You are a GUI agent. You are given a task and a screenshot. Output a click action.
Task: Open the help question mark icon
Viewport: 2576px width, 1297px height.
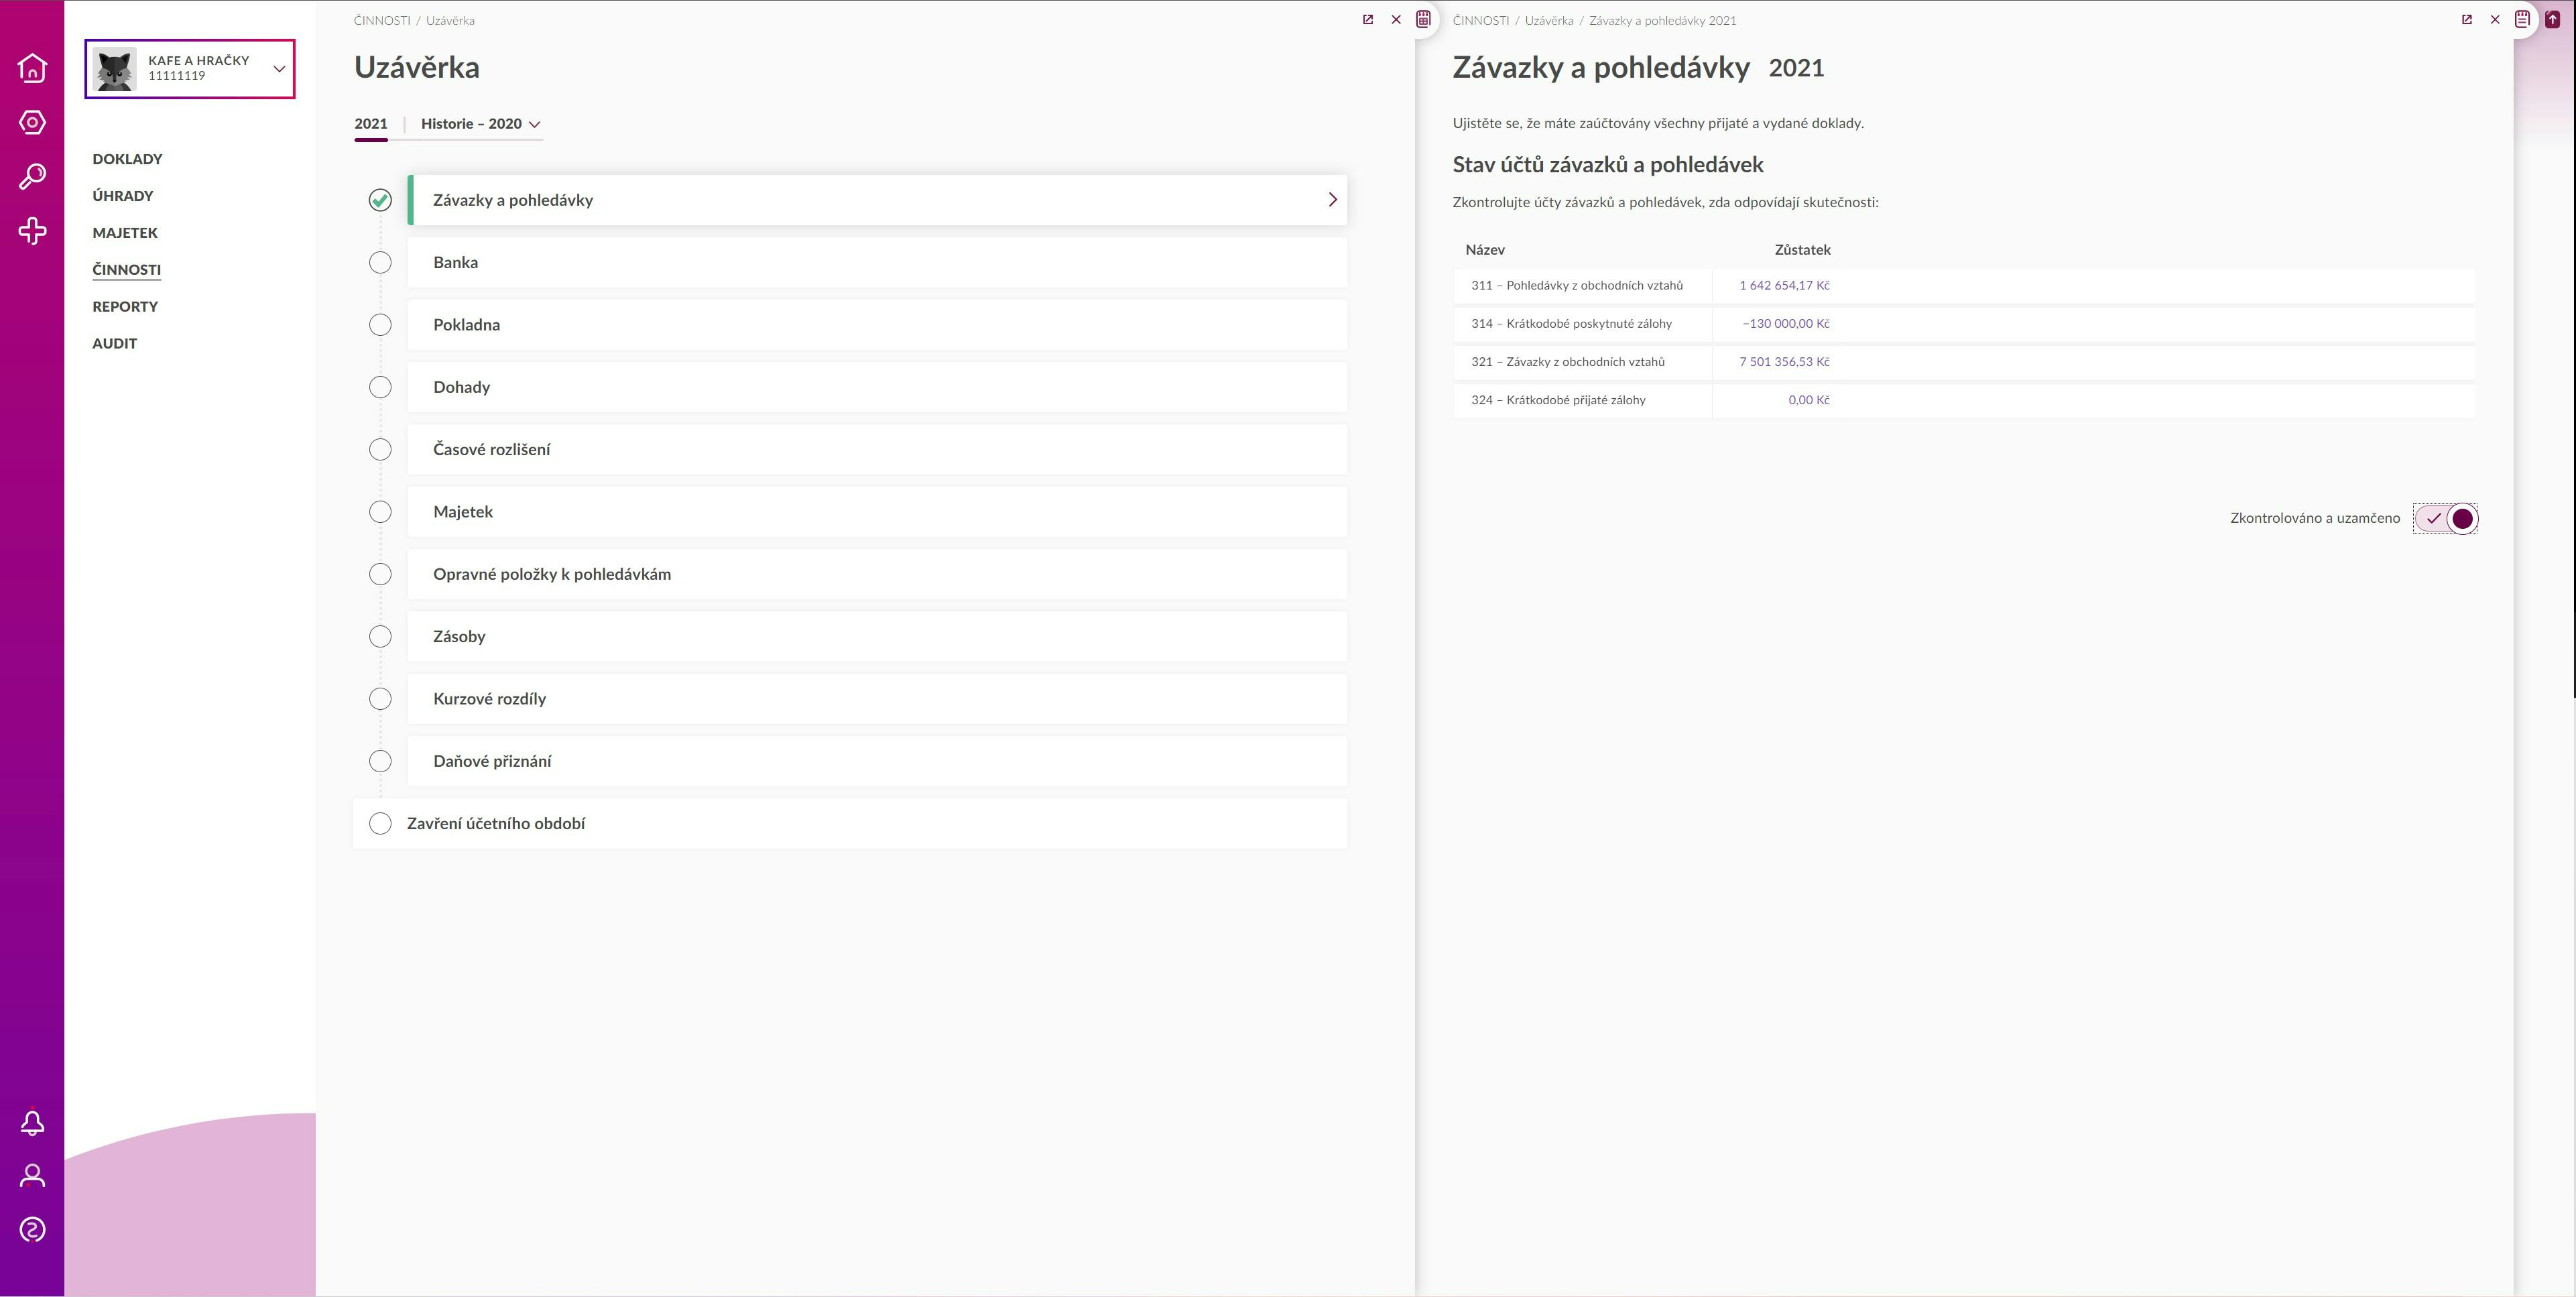[x=32, y=1229]
